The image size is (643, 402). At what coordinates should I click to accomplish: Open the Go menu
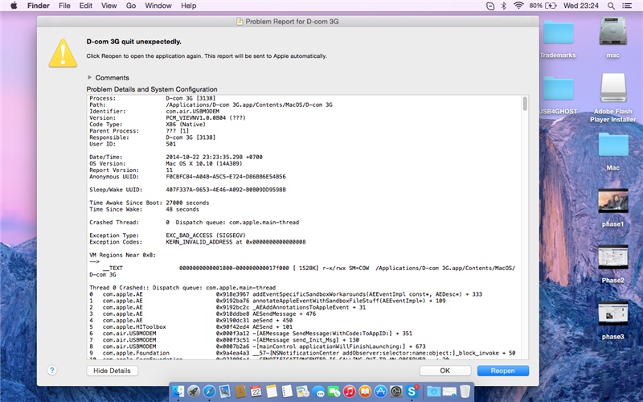[130, 6]
